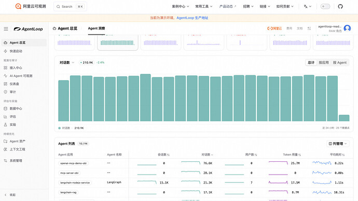Open 快速启动 in the sidebar
The image size is (358, 201).
(x=24, y=51)
